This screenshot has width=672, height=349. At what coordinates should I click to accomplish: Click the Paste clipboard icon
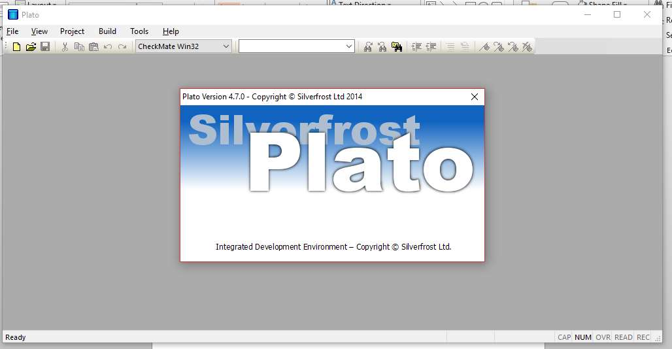[x=93, y=46]
